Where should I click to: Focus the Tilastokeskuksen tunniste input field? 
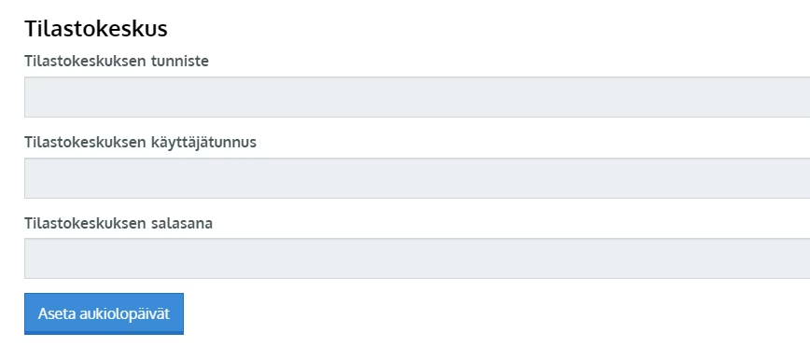417,97
